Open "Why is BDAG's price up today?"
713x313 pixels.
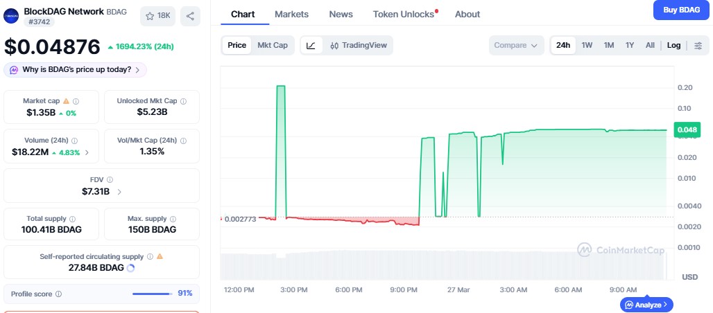[76, 69]
